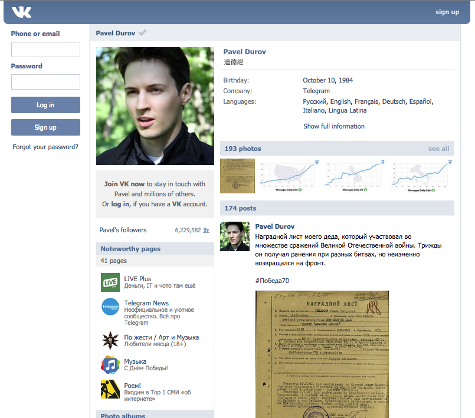Open the Роем! page title link
The height and width of the screenshot is (418, 475).
132,386
